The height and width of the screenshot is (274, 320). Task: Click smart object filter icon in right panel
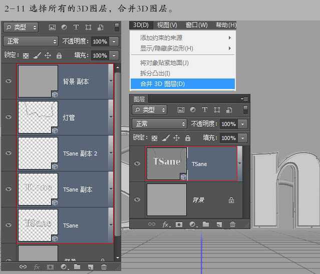click(229, 110)
